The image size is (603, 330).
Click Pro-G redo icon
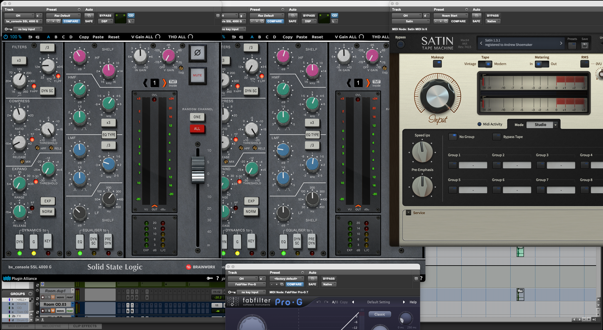point(326,302)
